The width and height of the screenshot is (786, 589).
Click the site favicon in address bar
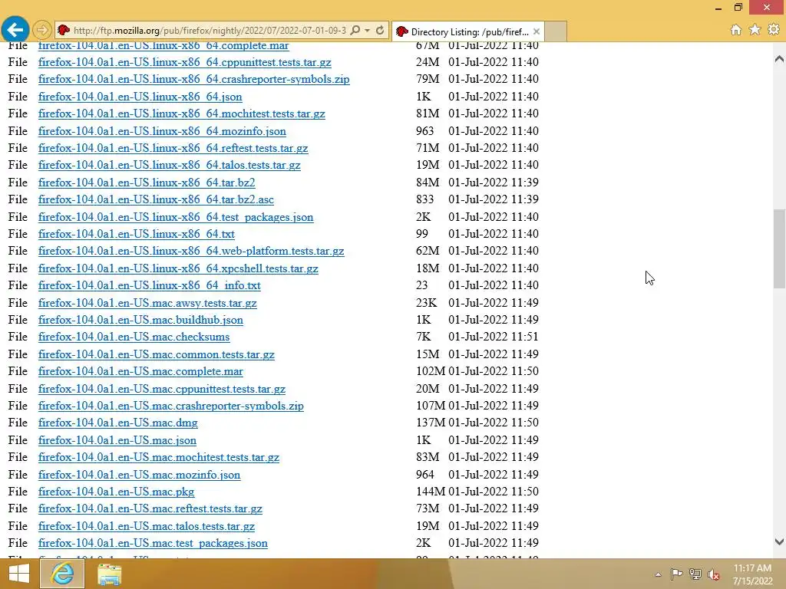pyautogui.click(x=63, y=31)
